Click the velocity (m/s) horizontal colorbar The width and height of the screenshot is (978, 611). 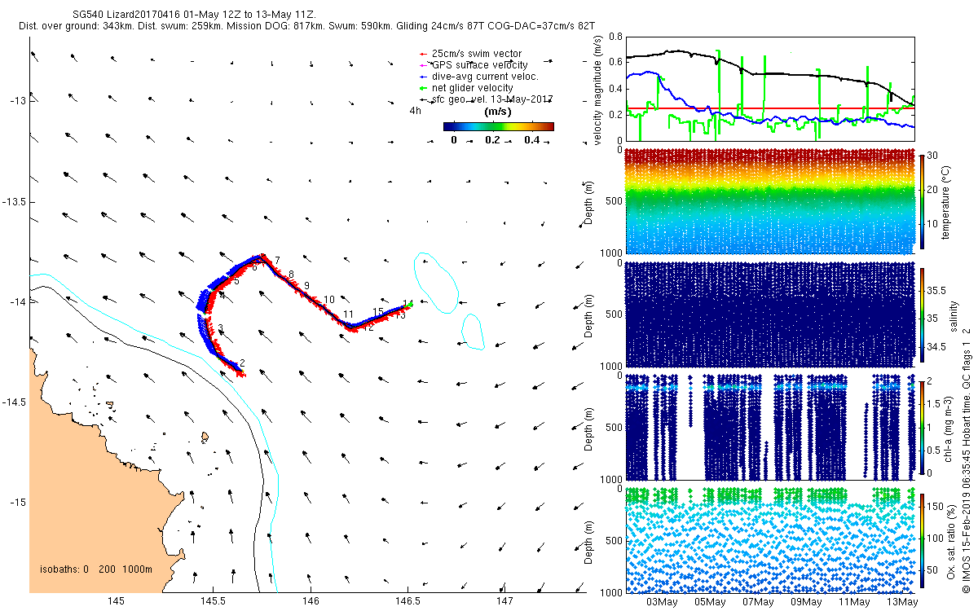click(498, 126)
